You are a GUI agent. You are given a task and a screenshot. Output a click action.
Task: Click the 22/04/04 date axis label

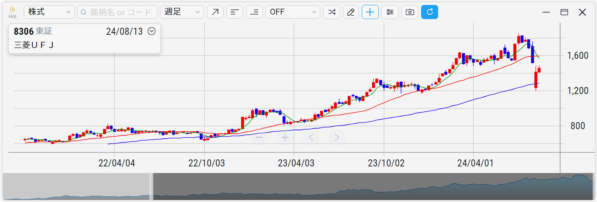117,163
